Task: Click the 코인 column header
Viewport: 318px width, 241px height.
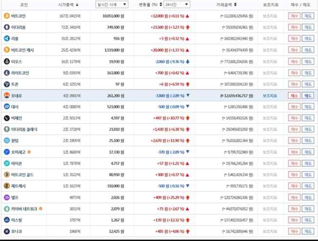Action: coord(24,5)
